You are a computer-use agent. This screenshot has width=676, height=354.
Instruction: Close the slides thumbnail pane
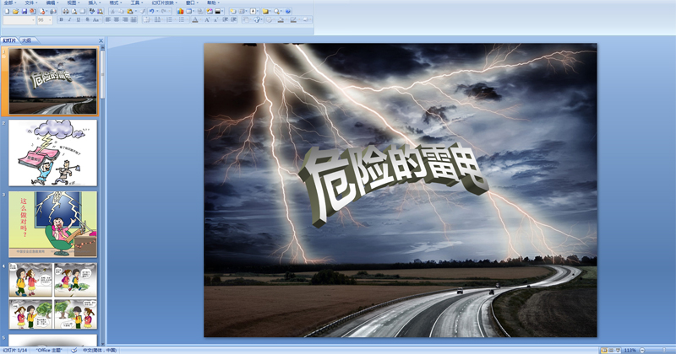(101, 40)
